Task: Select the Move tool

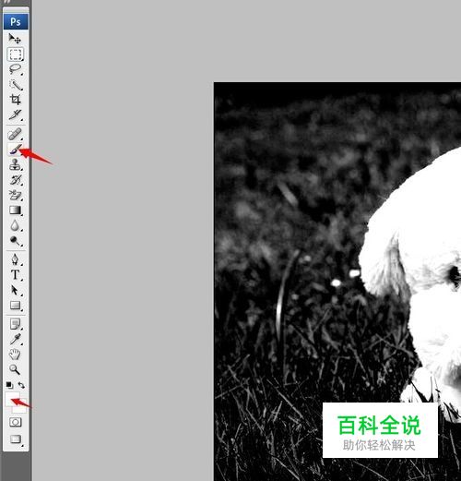Action: click(15, 39)
